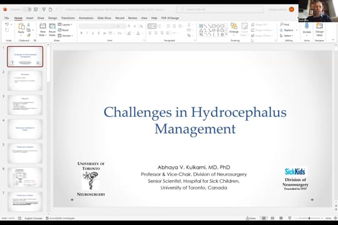Switch to the Transitions tab
The width and height of the screenshot is (338, 225).
[x=68, y=18]
